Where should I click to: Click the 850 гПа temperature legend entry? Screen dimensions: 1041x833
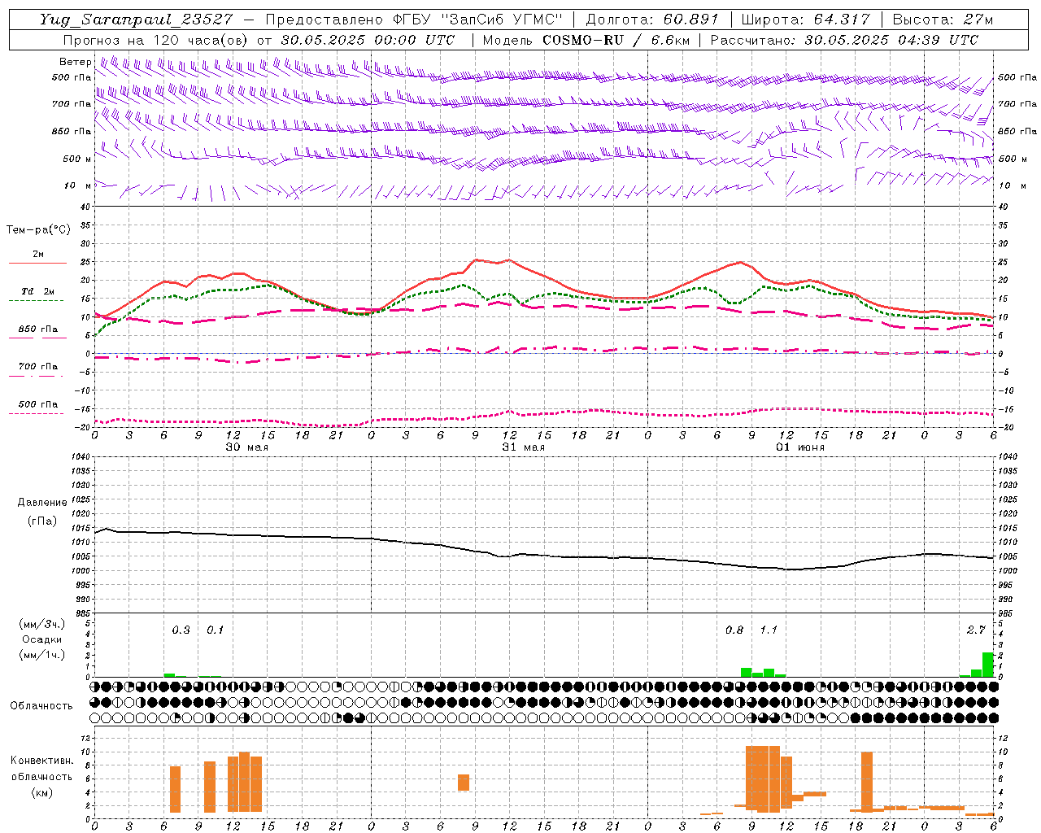pyautogui.click(x=37, y=329)
